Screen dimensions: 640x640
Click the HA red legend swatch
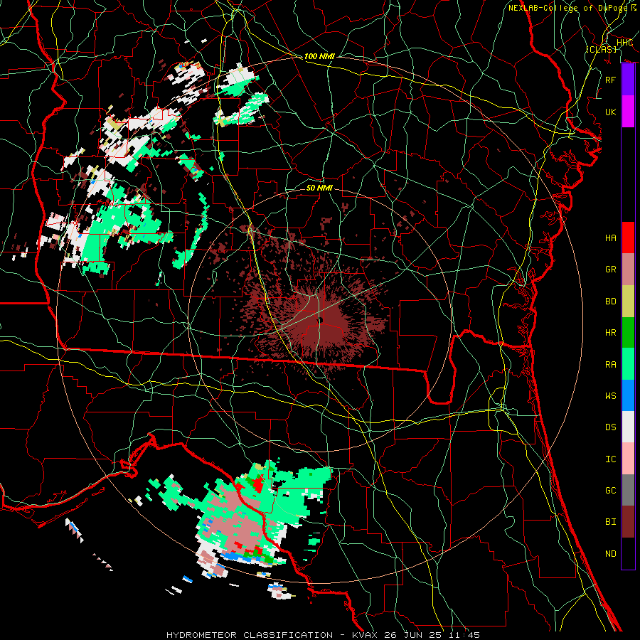pos(628,238)
